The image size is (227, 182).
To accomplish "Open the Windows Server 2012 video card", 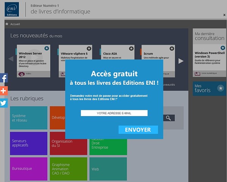I will (x=33, y=61).
